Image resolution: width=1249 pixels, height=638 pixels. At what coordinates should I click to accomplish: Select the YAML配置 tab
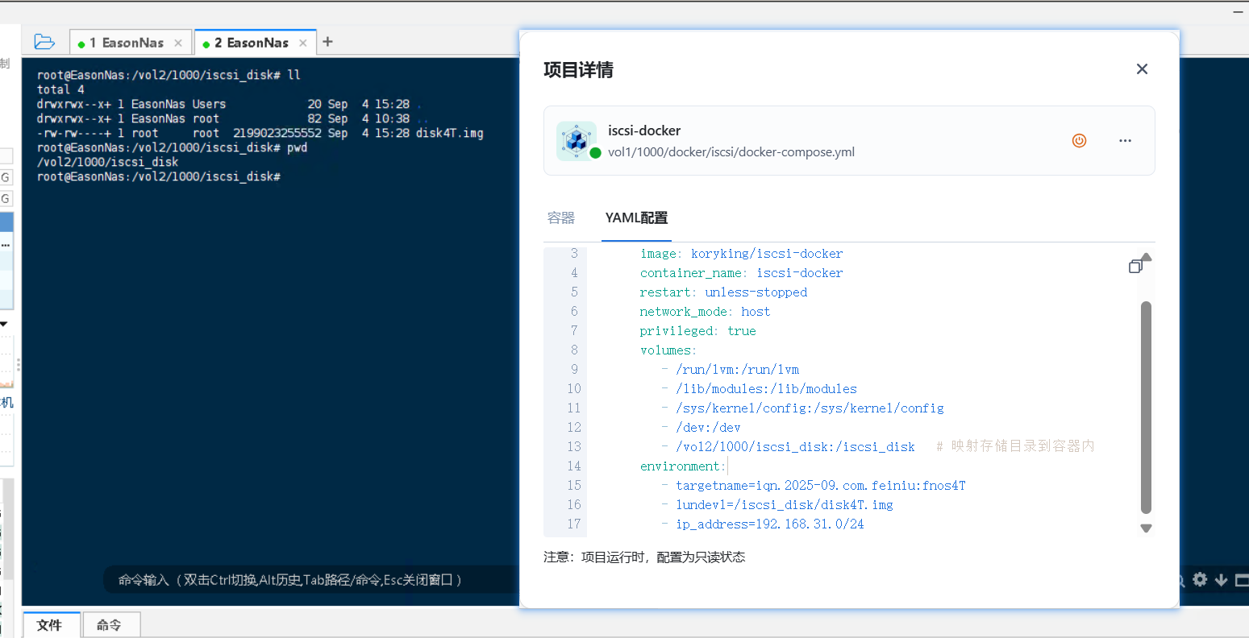(x=636, y=218)
